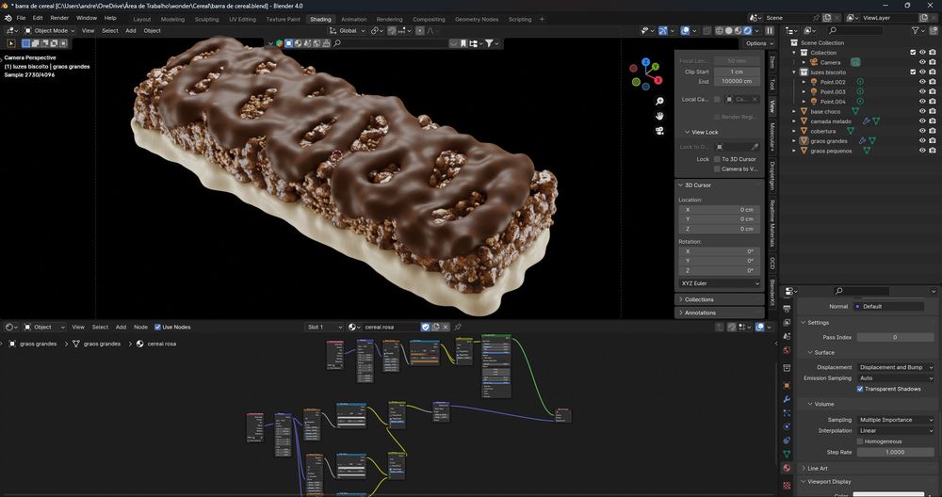Click the Step Rate value field
942x497 pixels.
tap(894, 452)
